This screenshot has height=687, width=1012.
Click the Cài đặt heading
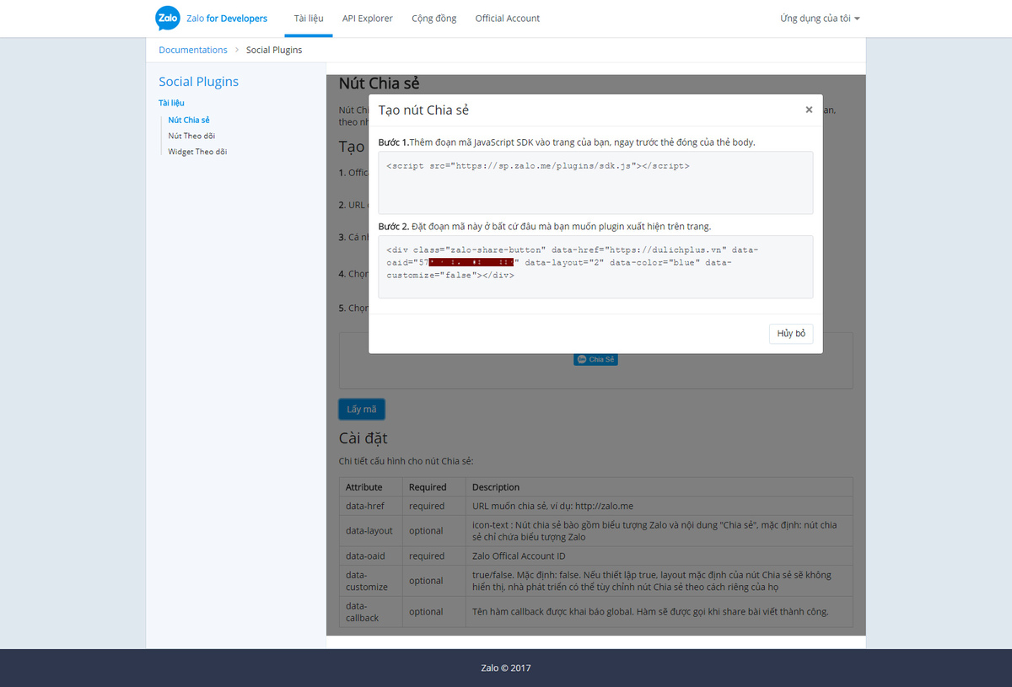tap(363, 438)
